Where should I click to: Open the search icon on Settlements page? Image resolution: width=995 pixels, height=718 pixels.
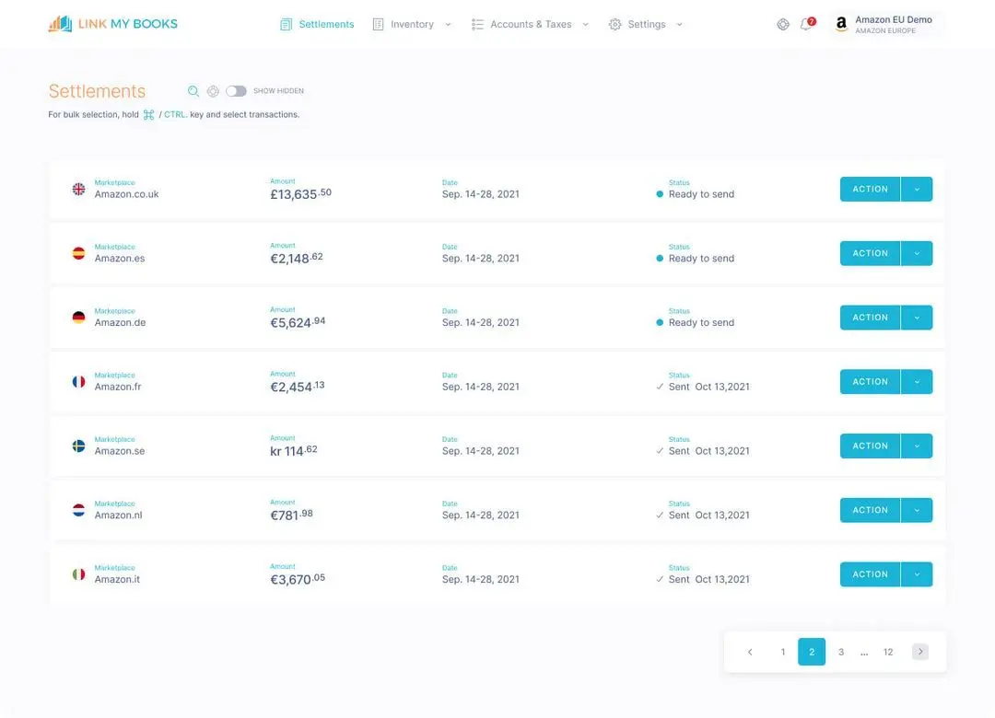coord(193,90)
